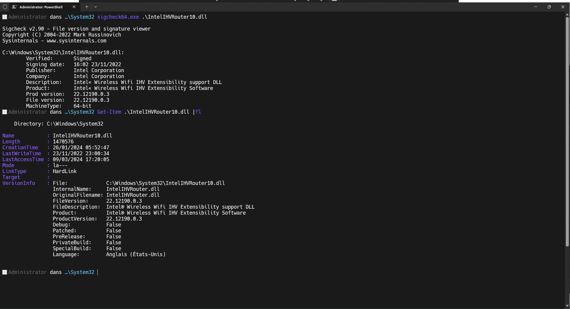This screenshot has height=309, width=570.
Task: Click LastAccessTime value 09/03/2024 17:20:05
Action: tap(81, 159)
